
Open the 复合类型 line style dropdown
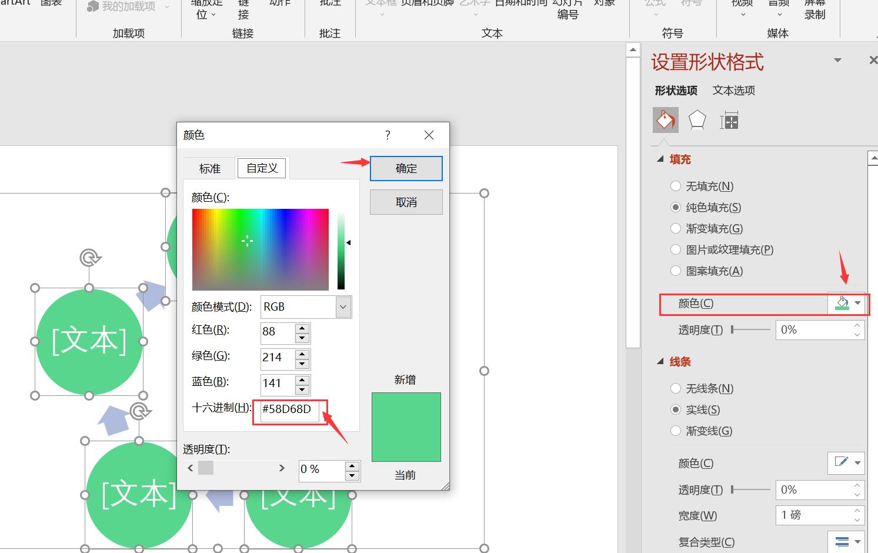(846, 541)
